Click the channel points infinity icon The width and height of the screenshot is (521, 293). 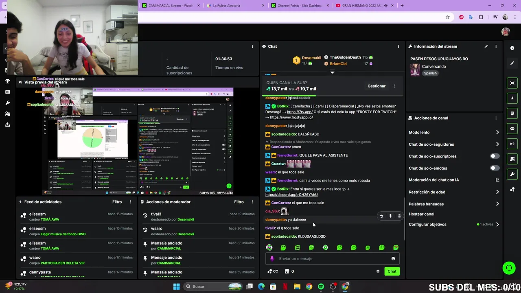pyautogui.click(x=273, y=271)
